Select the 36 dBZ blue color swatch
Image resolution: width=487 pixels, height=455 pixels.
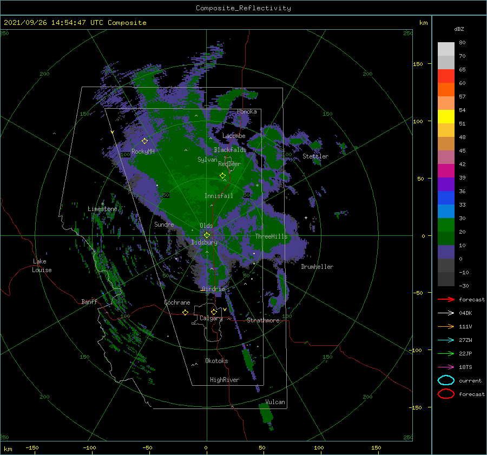pos(446,197)
